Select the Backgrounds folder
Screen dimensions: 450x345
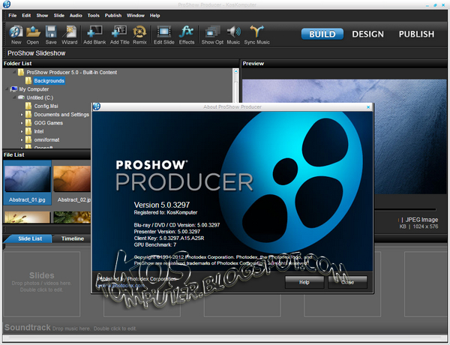coord(49,81)
